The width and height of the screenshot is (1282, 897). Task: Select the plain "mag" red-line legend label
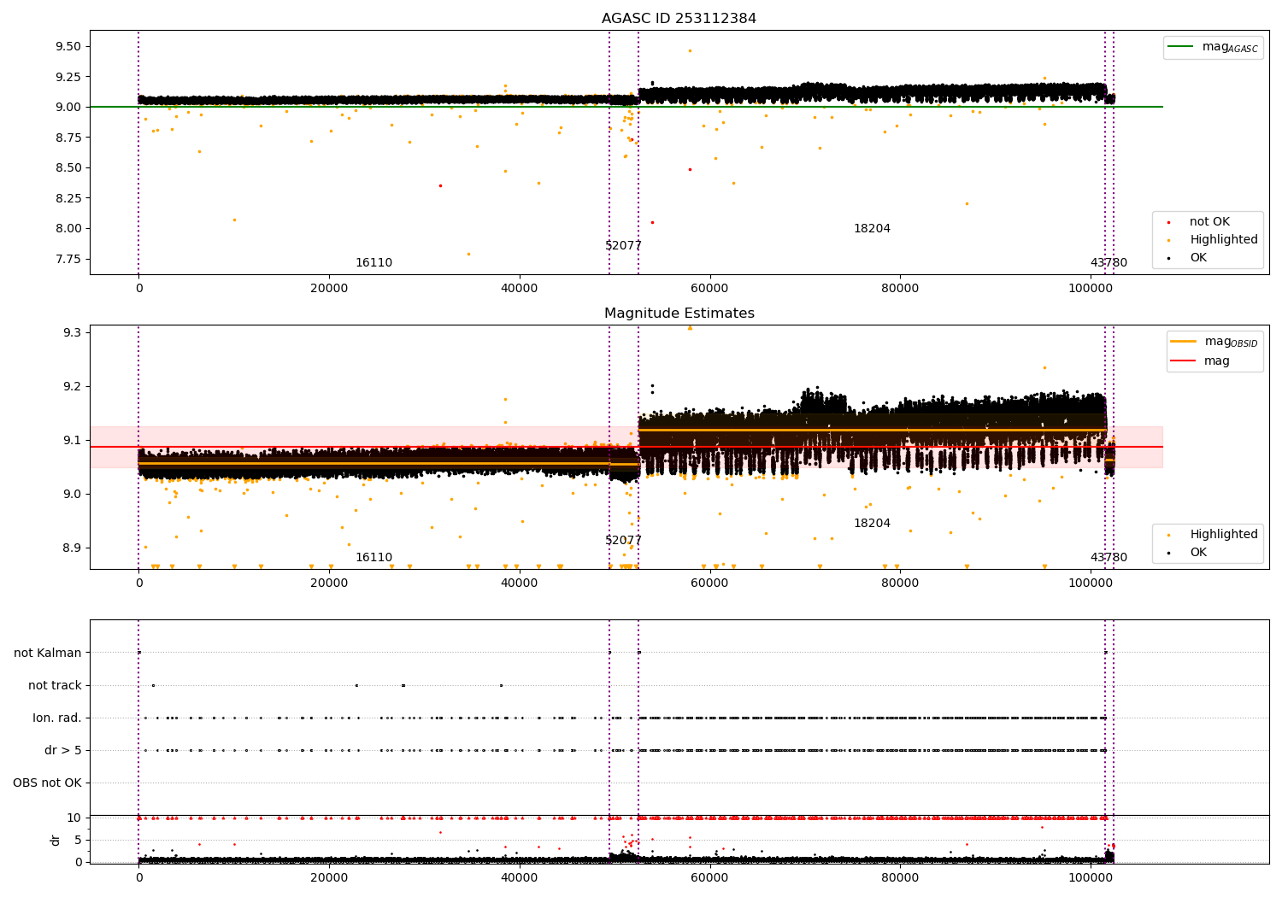point(1217,361)
